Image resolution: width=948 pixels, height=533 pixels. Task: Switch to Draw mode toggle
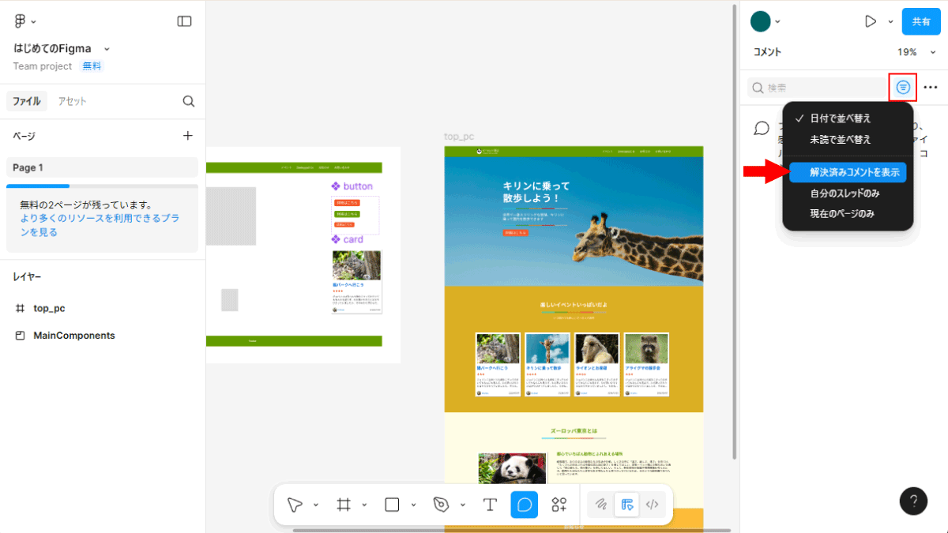point(601,505)
